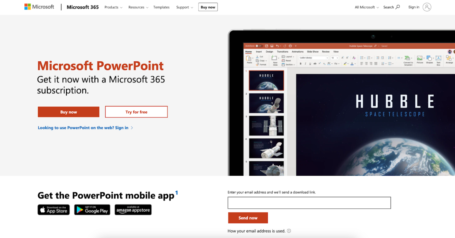Switch to the Insert tab in PowerPoint preview

[259, 52]
